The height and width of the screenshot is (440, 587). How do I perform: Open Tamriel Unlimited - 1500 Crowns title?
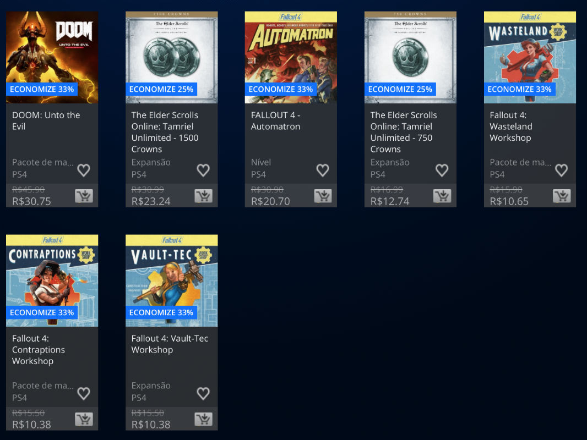pos(165,132)
